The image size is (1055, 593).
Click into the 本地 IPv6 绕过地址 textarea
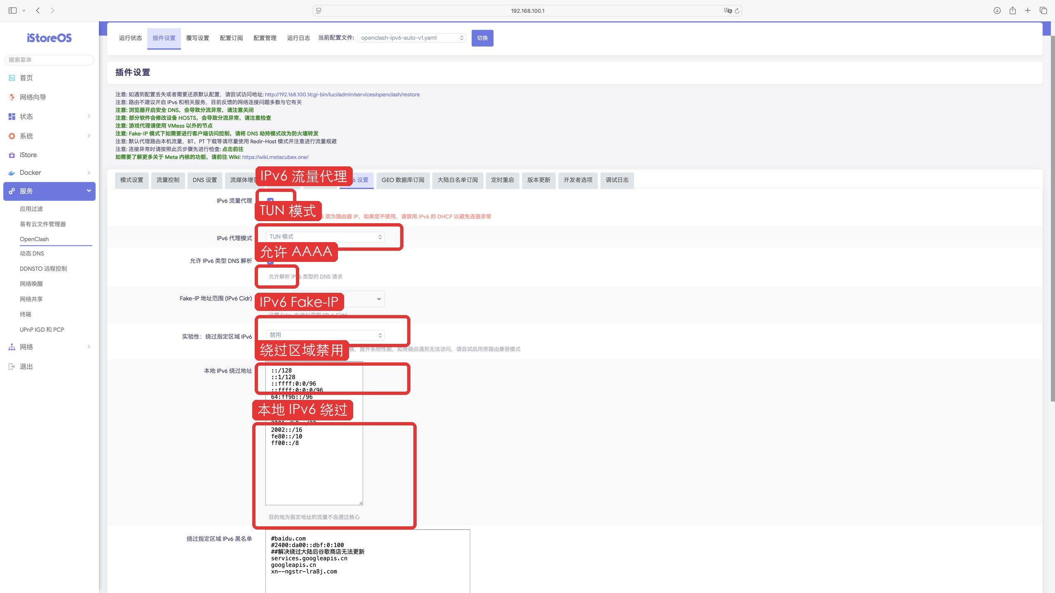pyautogui.click(x=314, y=433)
